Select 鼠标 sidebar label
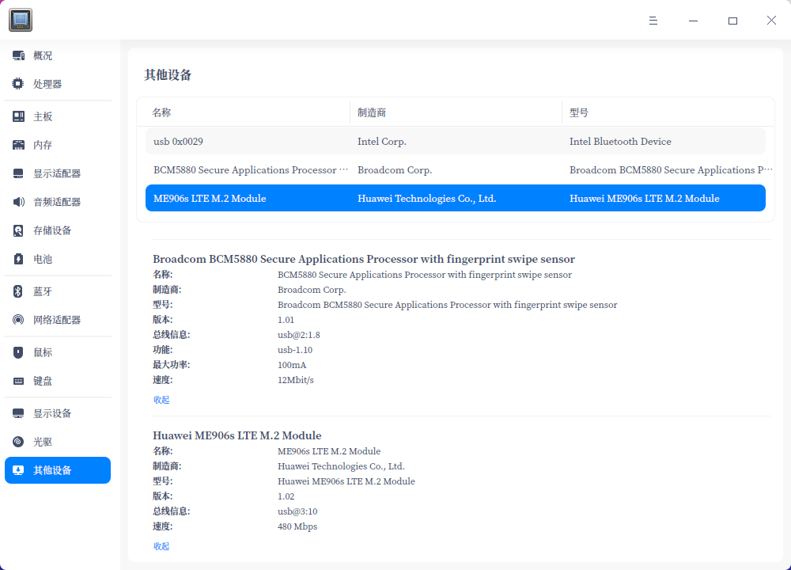The image size is (791, 570). pyautogui.click(x=43, y=352)
